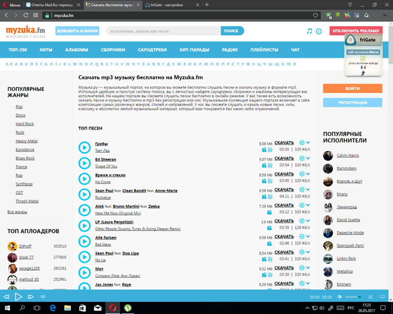393x314 pixels.
Task: Open video clip icon for Other People remix
Action: (269, 228)
